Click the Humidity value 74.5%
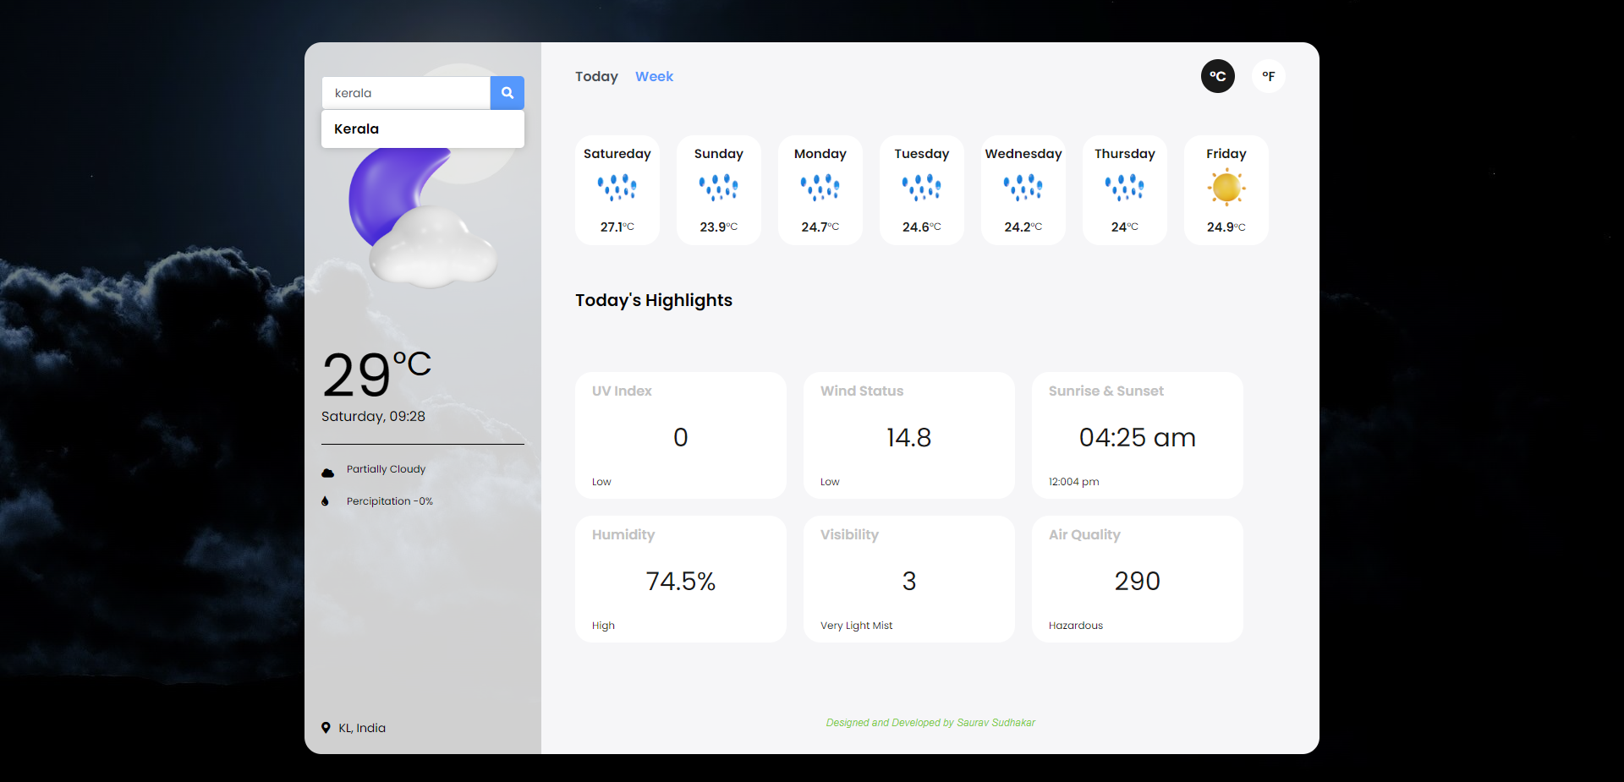Image resolution: width=1624 pixels, height=782 pixels. click(681, 581)
